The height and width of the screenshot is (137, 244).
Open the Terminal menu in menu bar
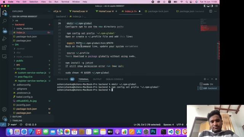(x=65, y=2)
